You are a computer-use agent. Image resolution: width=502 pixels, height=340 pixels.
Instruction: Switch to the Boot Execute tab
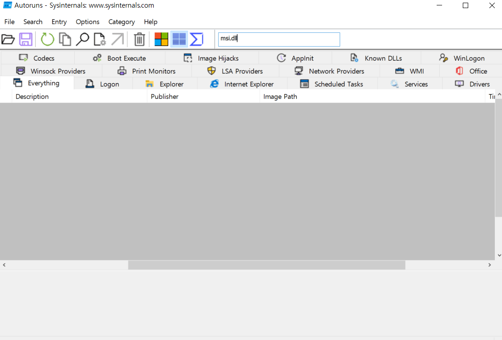pyautogui.click(x=120, y=58)
